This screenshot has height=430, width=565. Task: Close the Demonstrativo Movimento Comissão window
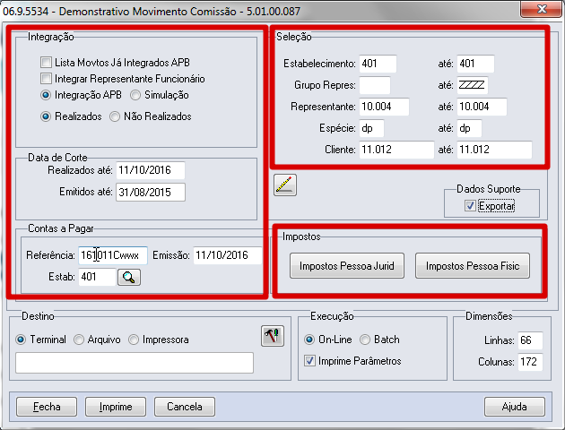[x=541, y=9]
